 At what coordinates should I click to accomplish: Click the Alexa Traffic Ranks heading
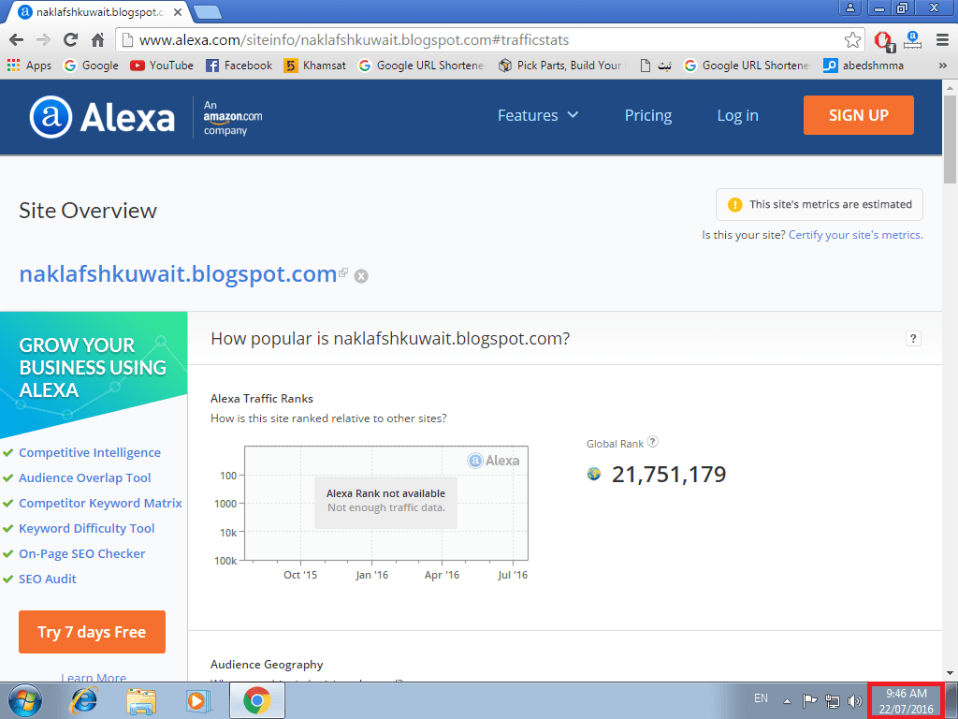click(x=262, y=399)
